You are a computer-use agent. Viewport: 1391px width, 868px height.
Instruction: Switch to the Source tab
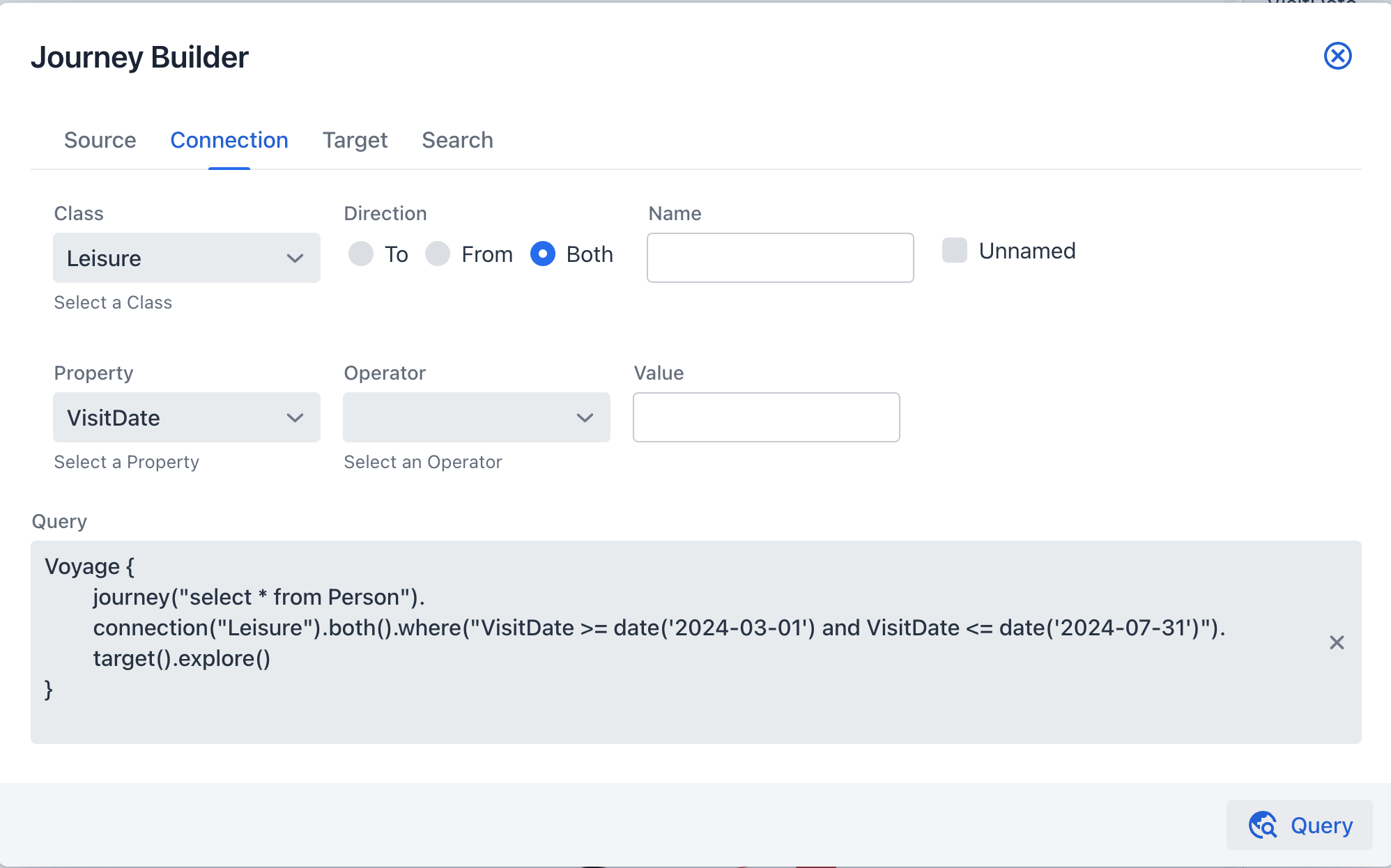coord(100,140)
